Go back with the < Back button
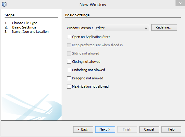 tap(83, 129)
